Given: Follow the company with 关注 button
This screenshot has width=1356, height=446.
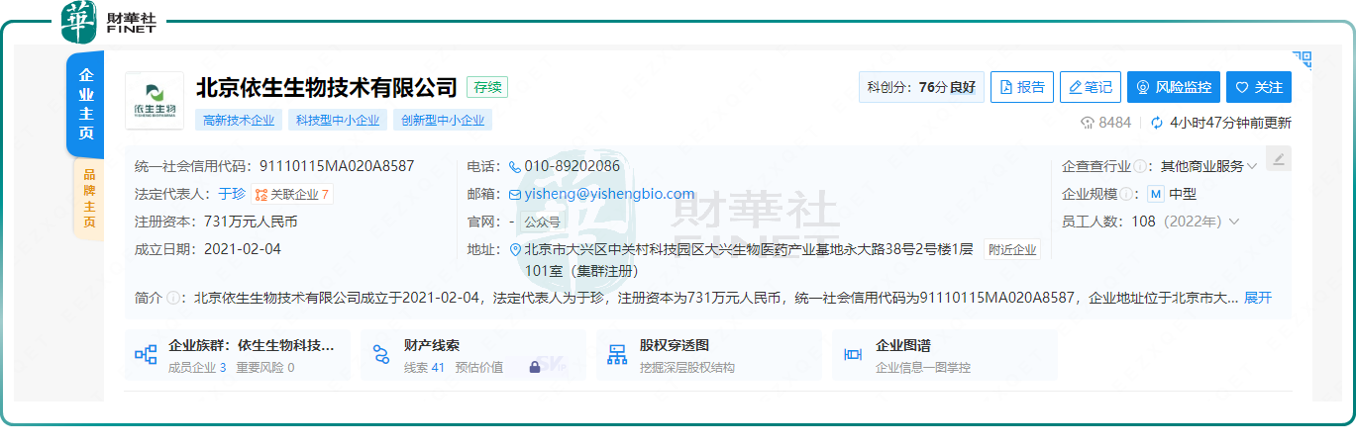Looking at the screenshot, I should [1259, 87].
